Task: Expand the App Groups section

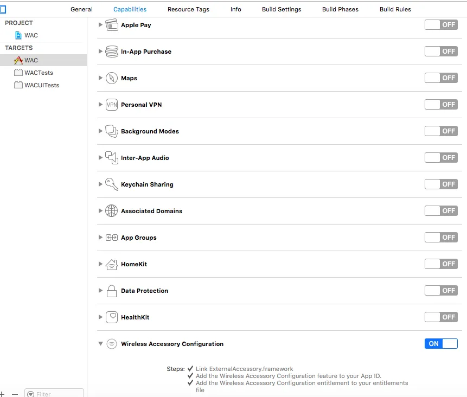Action: 100,238
